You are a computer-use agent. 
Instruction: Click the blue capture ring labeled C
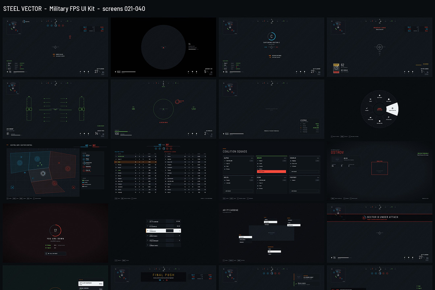point(272,36)
